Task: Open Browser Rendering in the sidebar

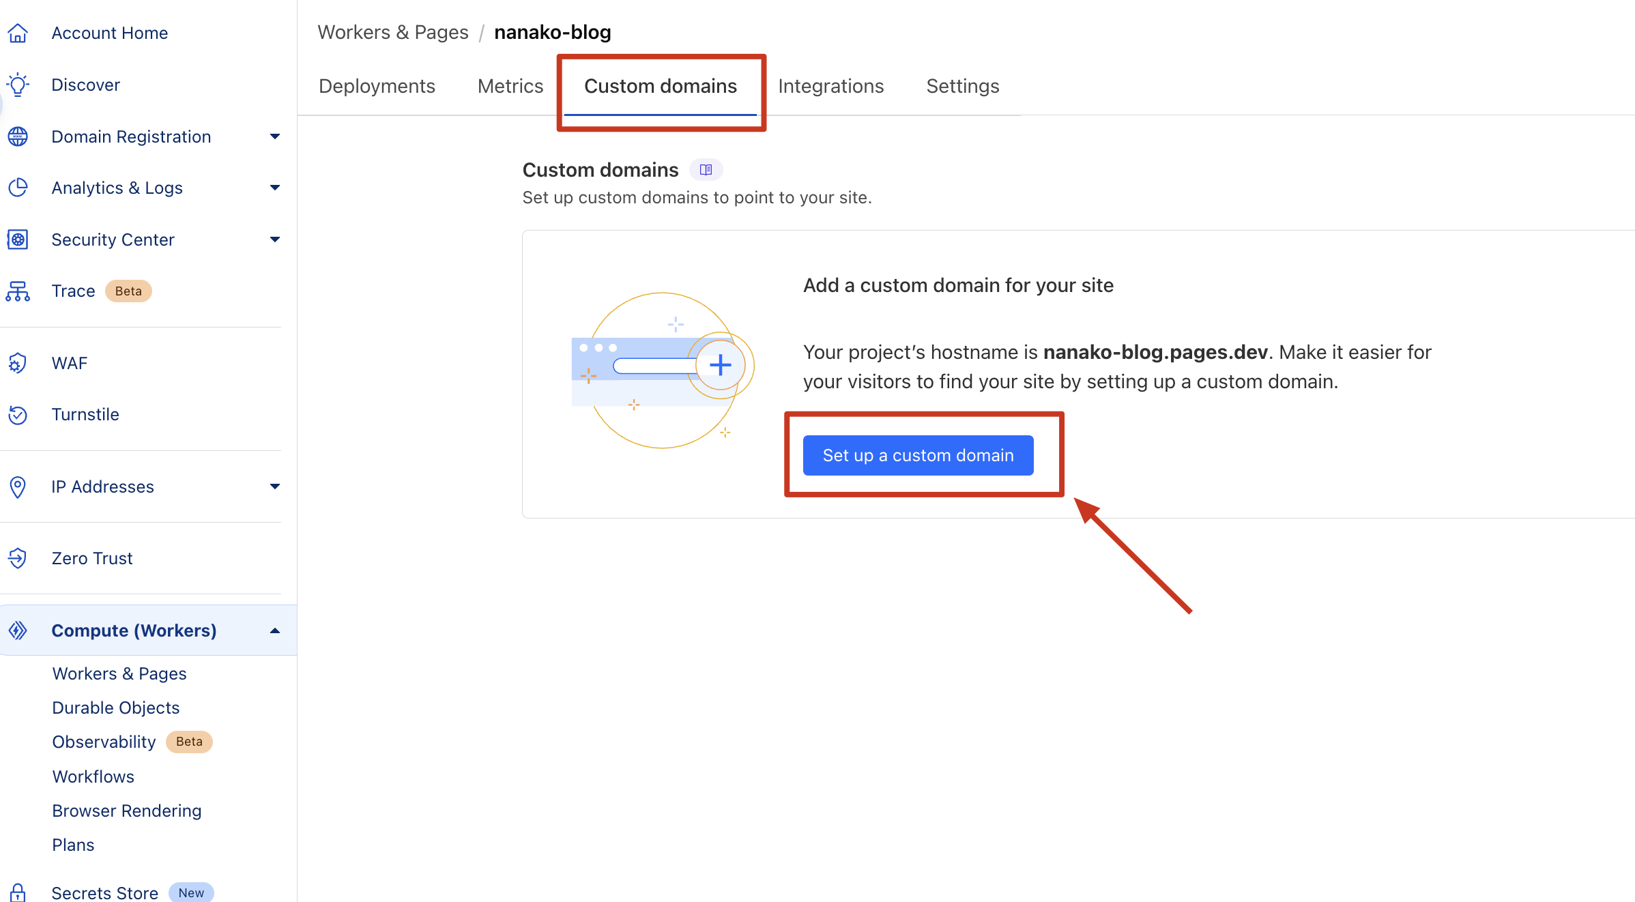Action: (127, 811)
